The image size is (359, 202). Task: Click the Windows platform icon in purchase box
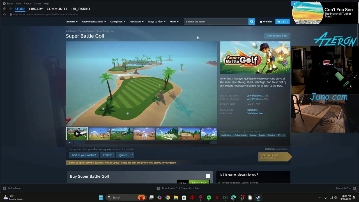[208, 176]
